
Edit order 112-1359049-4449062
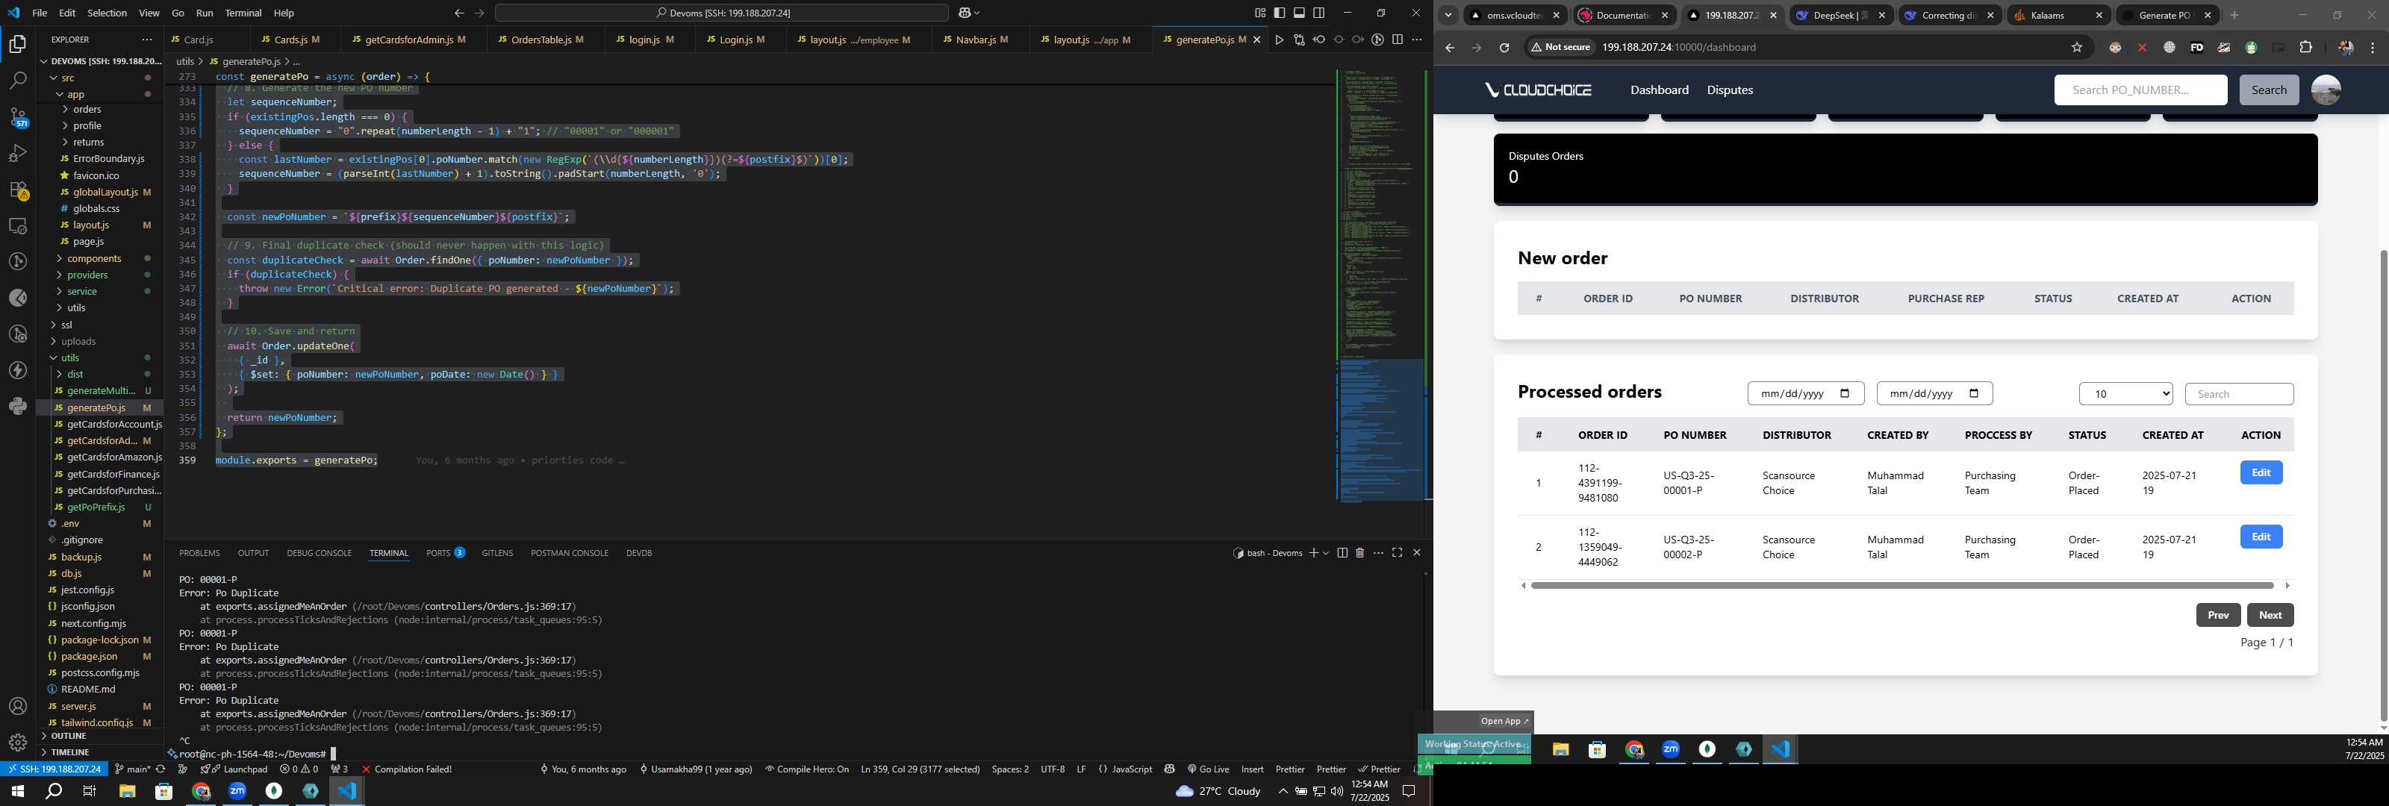click(2260, 537)
